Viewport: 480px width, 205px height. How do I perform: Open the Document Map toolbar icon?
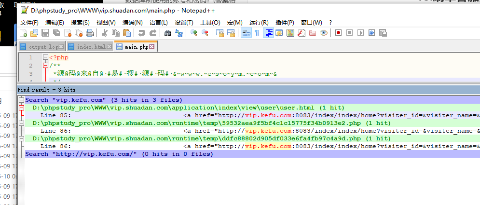290,33
